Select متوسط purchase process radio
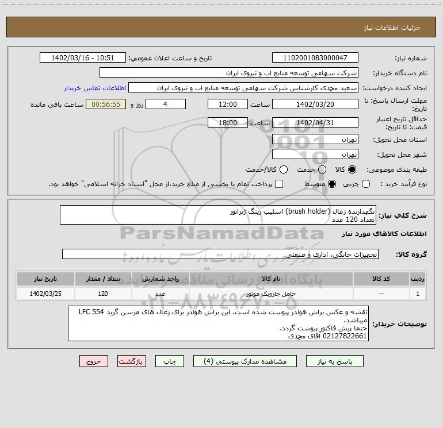 point(332,184)
